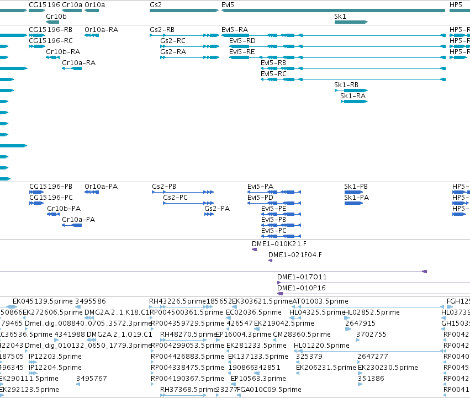Select the CG15196 gene bar
Viewport: 470px width, 398px height.
(x=37, y=10)
